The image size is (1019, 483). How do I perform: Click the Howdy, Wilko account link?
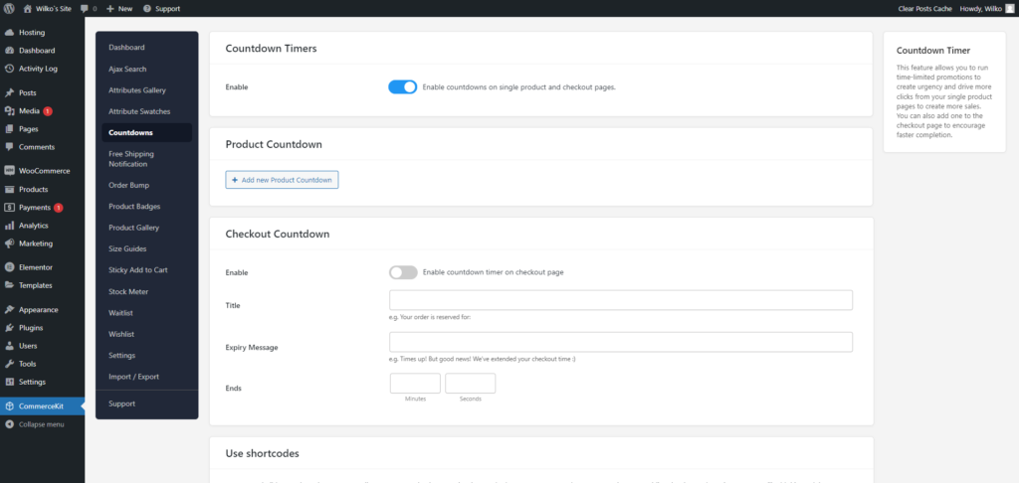[x=986, y=8]
